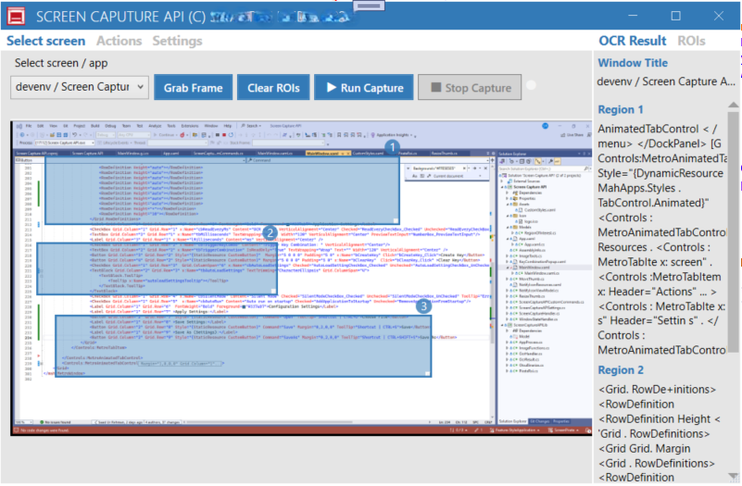Click OCR line "<Grid Grid. Margin"
Screen dimensions: 742x486
[645, 449]
